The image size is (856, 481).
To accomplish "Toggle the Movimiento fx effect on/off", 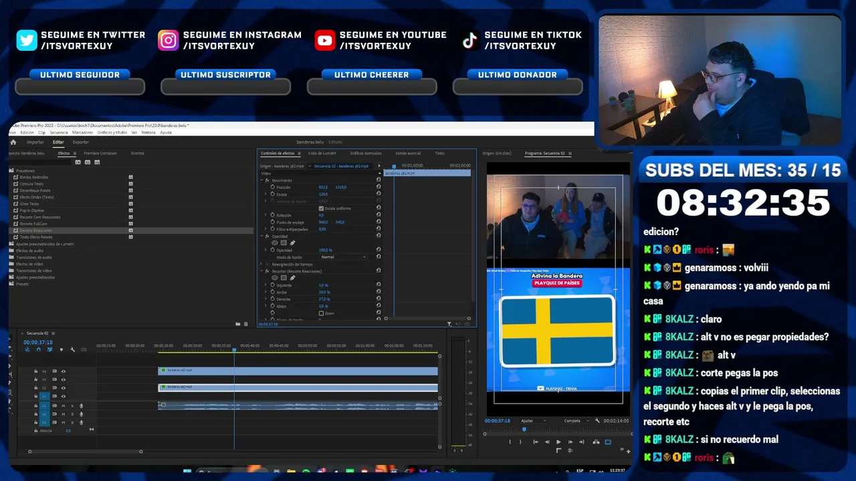I will pos(267,180).
